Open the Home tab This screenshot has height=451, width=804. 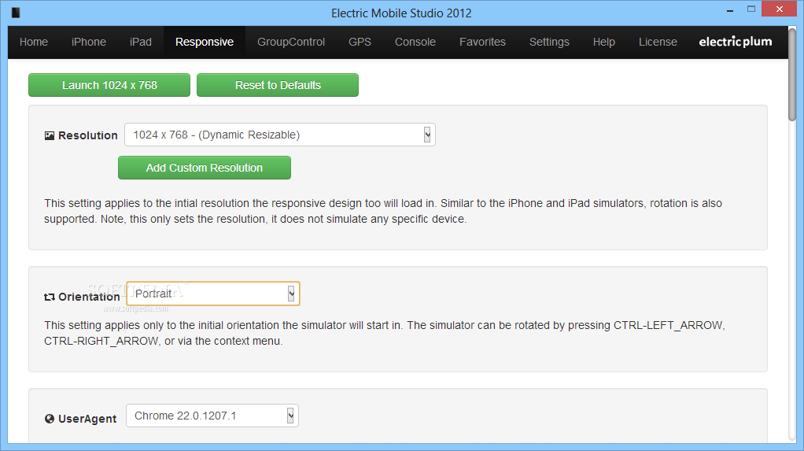(x=34, y=42)
